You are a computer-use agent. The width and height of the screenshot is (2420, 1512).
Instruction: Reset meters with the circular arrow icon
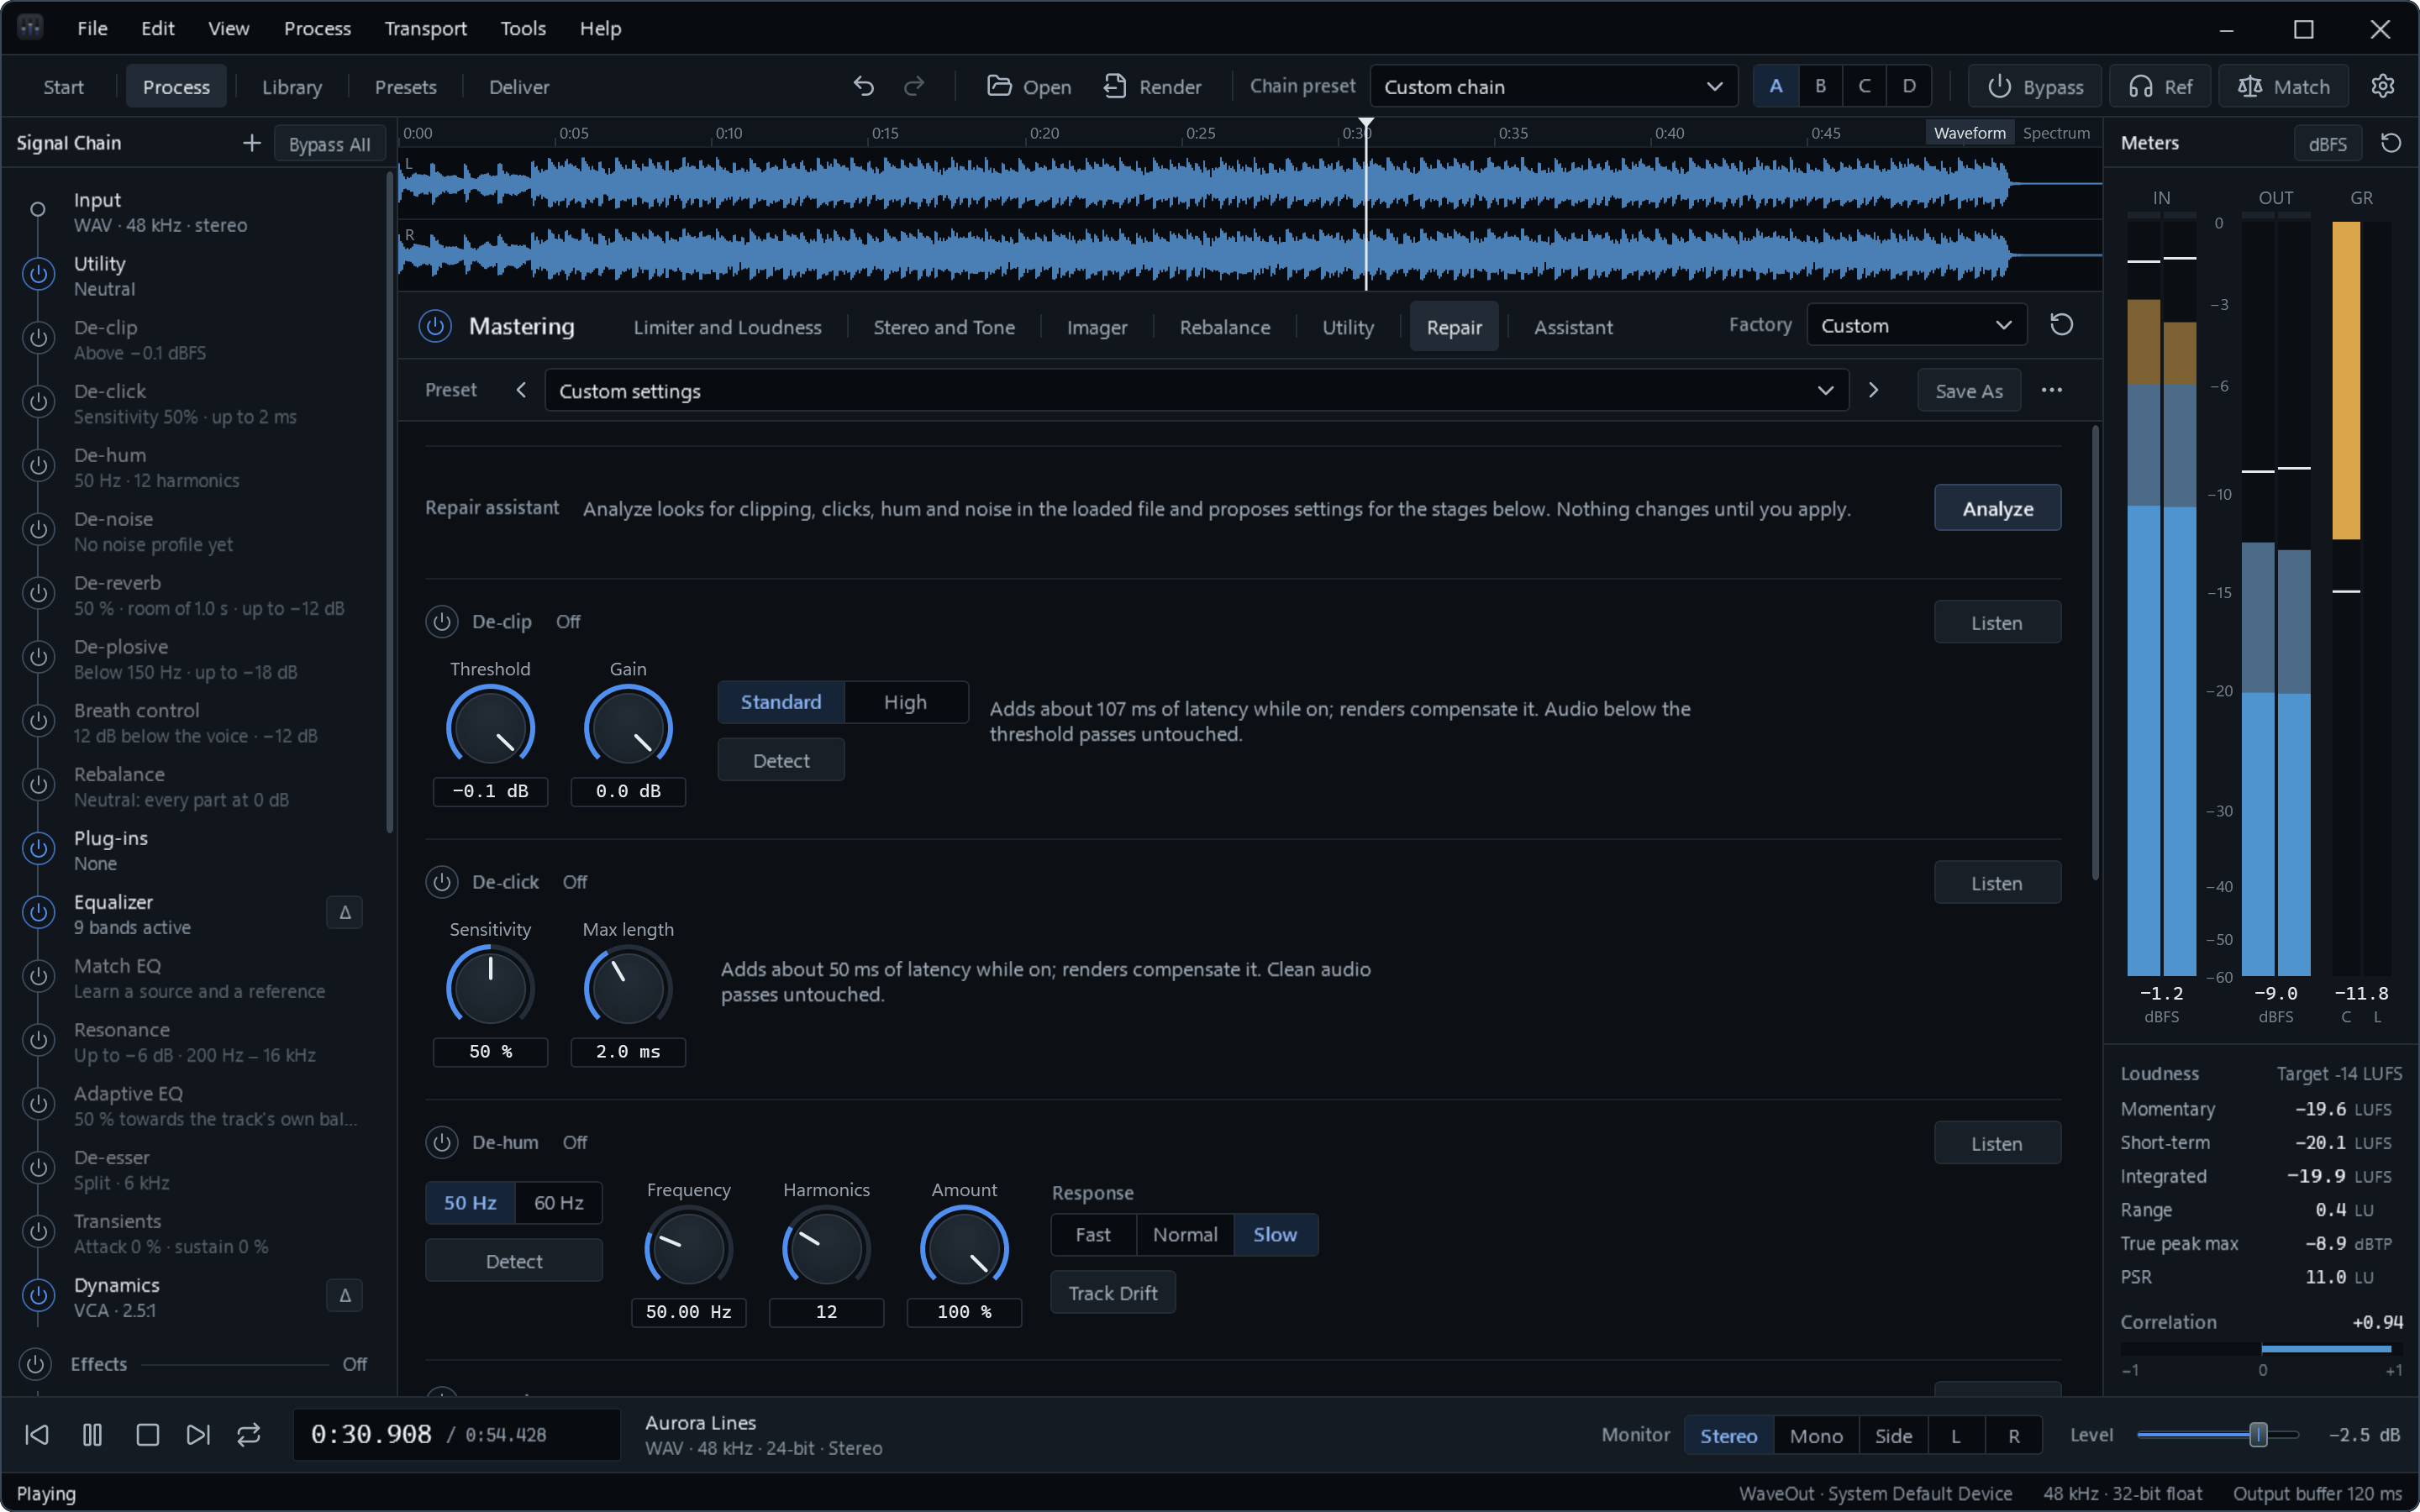[x=2391, y=143]
